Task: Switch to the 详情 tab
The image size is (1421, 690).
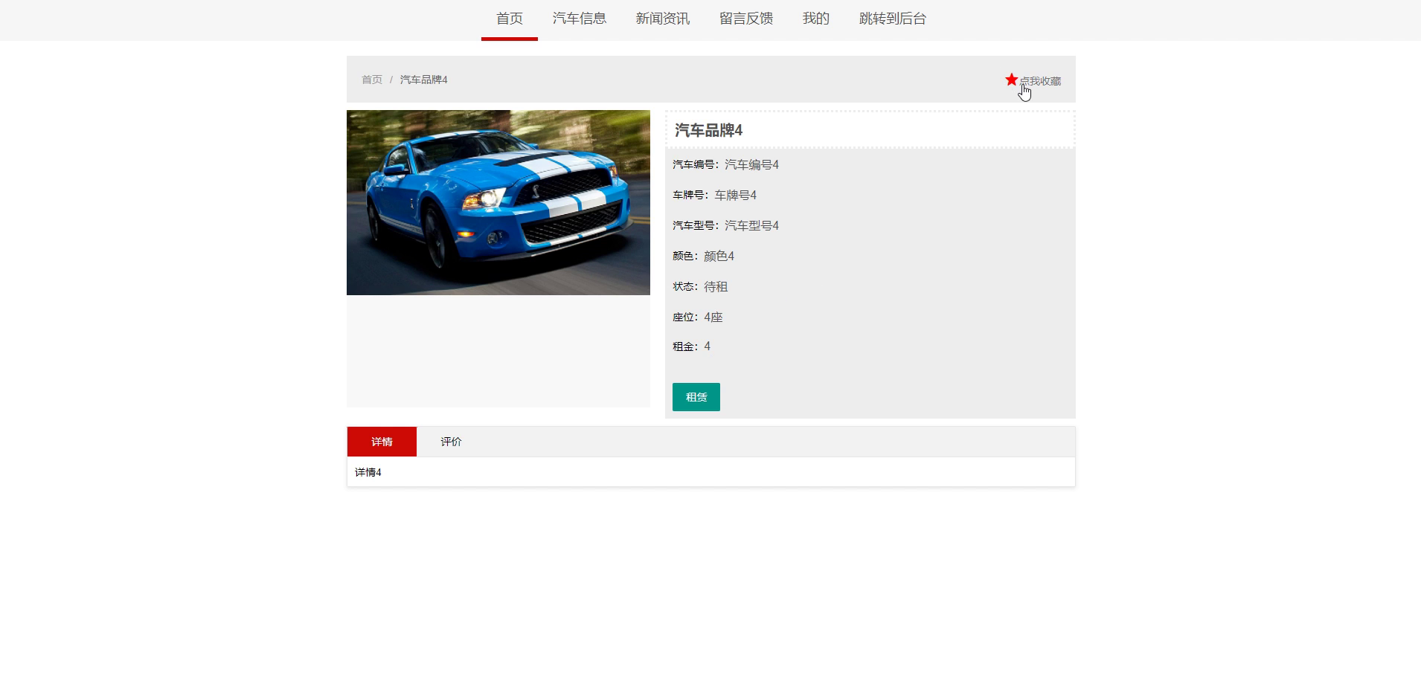Action: [x=382, y=442]
